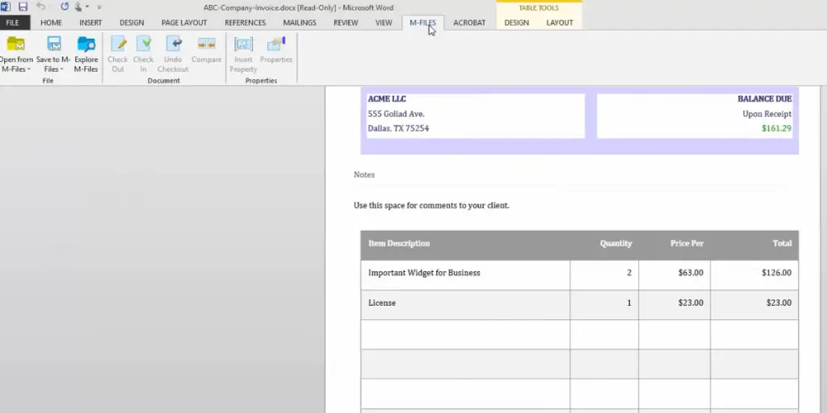Screen dimensions: 827x413
Task: Open the PAGE LAYOUT ribbon tab
Action: click(x=183, y=23)
